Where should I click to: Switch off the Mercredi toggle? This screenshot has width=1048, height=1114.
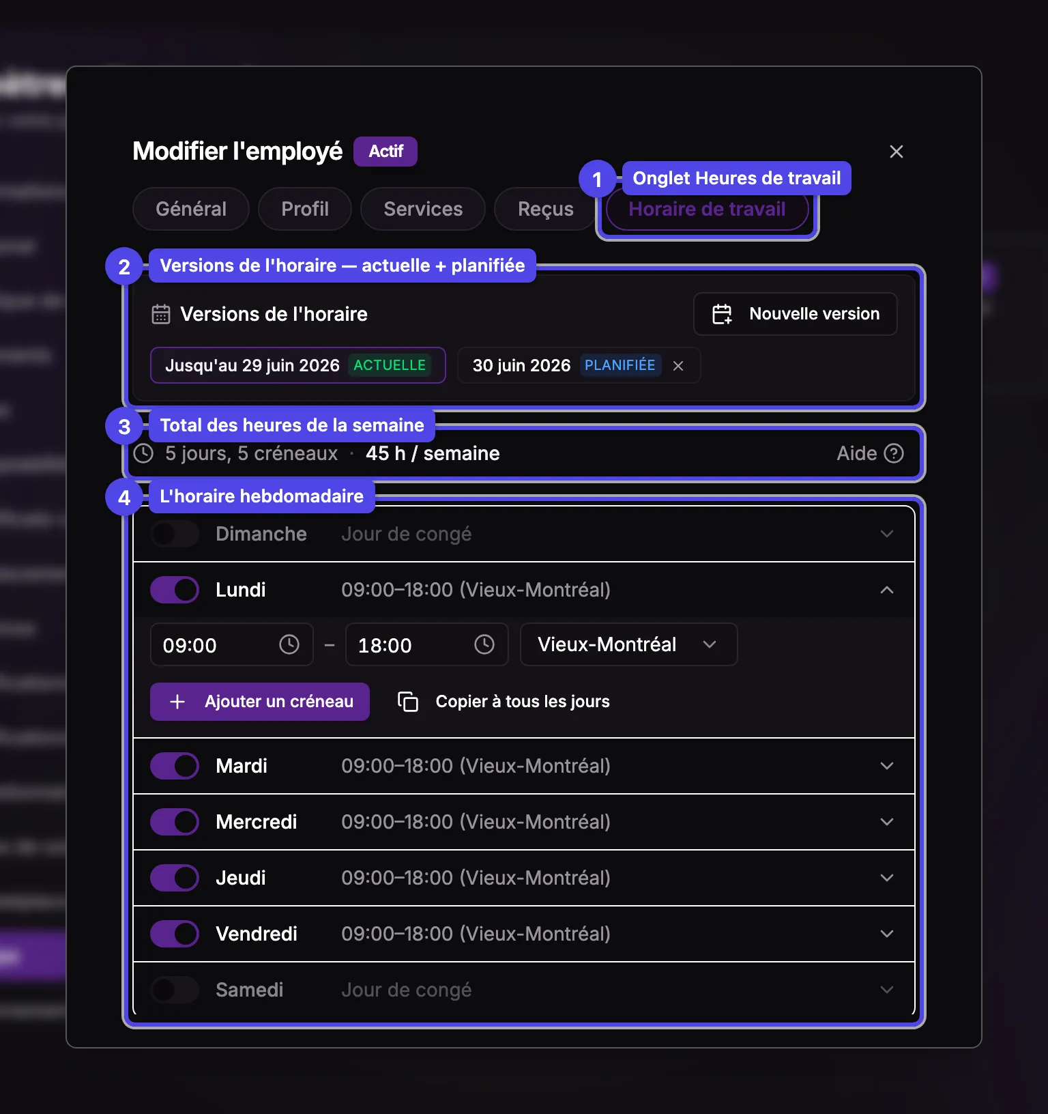click(x=175, y=822)
